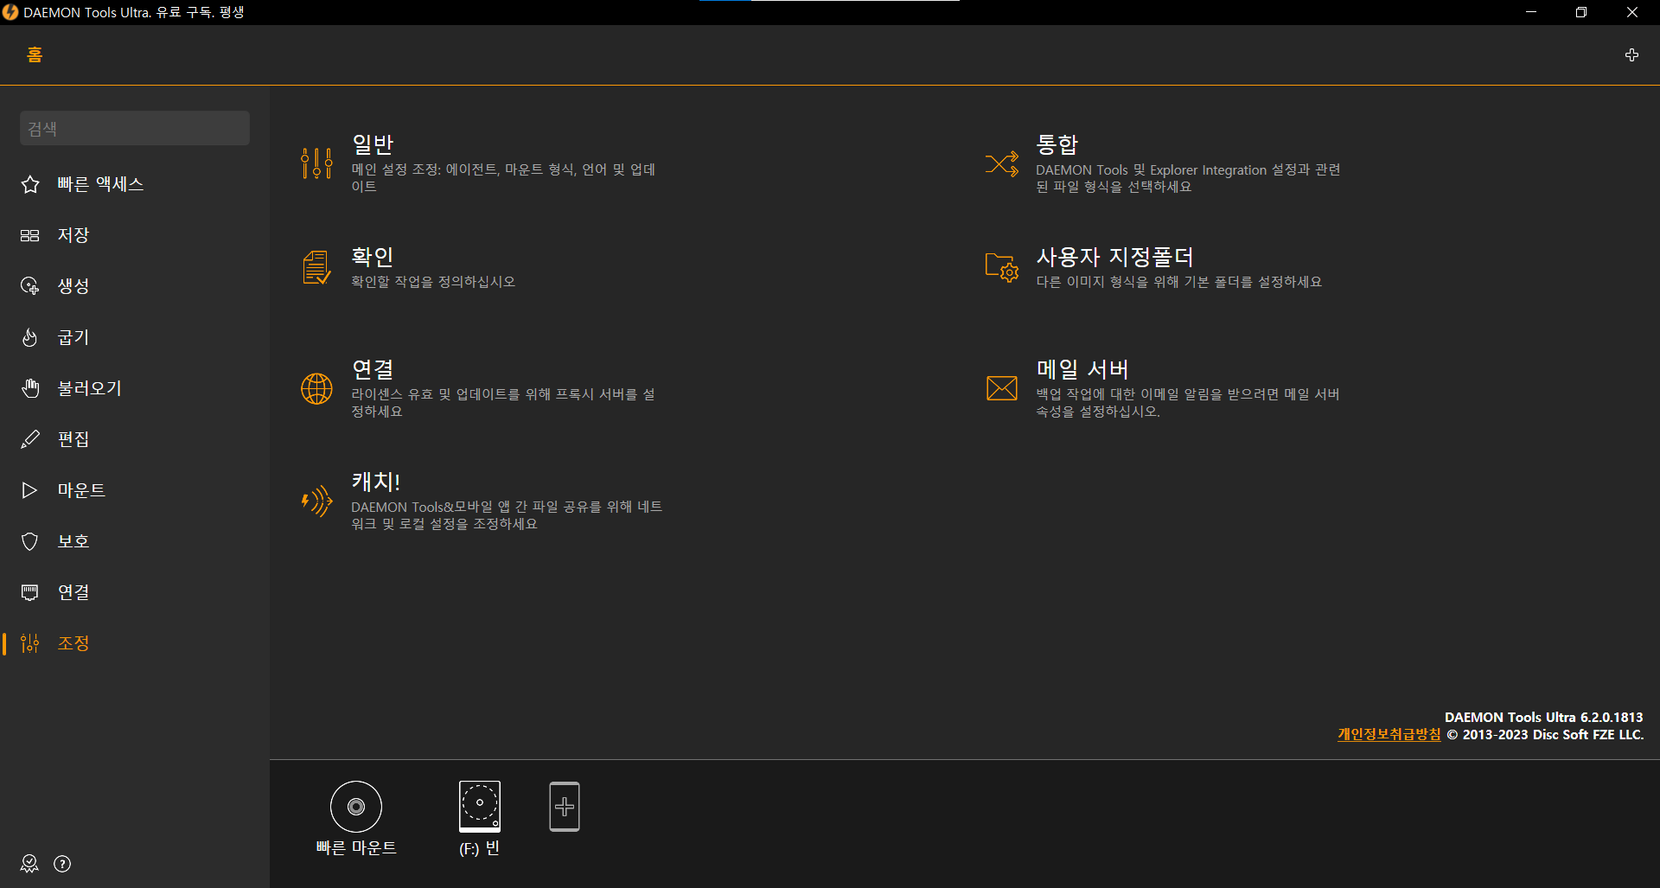Select 마운트 menu label

(81, 490)
